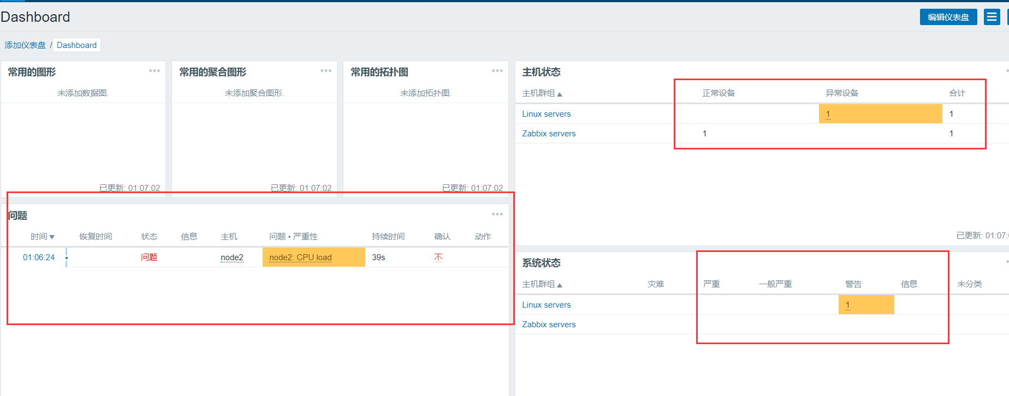Sort 系统状态 table by 主机群组 header

click(x=542, y=284)
